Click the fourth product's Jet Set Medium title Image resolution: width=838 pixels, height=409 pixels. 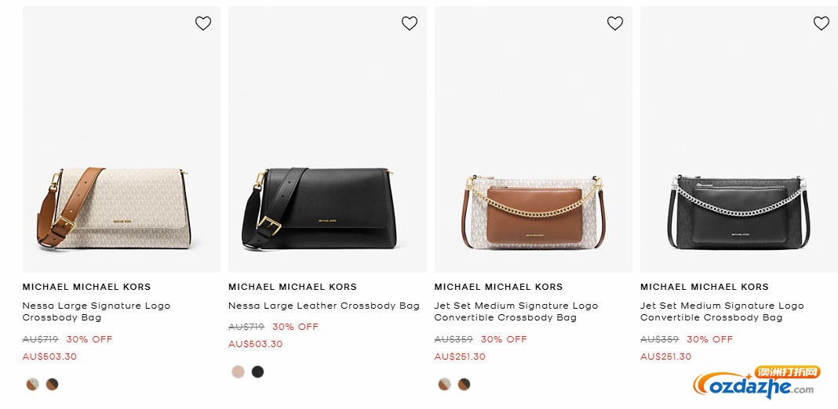coord(722,311)
